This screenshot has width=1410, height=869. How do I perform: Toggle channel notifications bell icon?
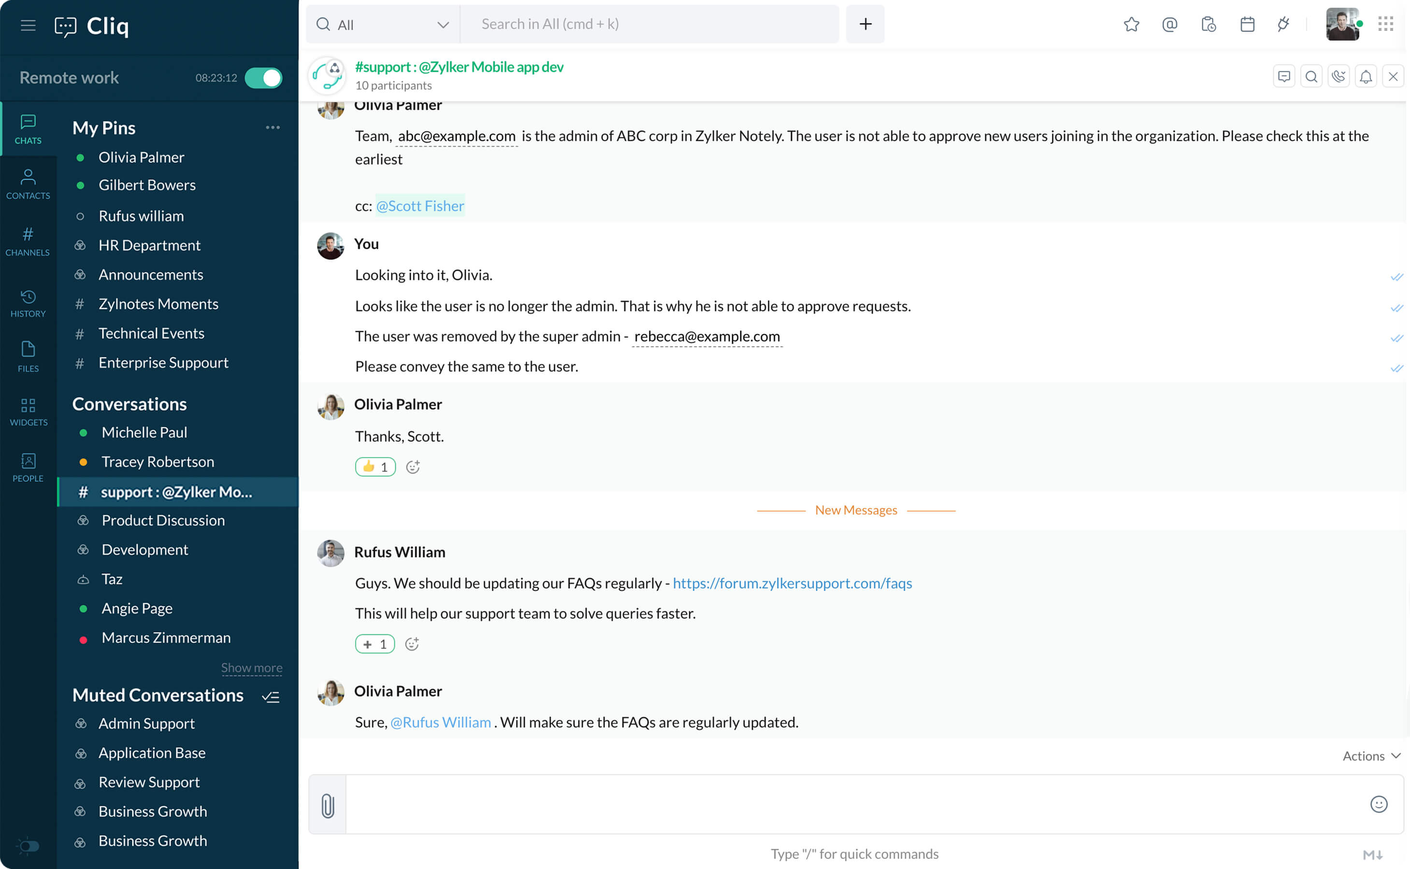(x=1366, y=76)
